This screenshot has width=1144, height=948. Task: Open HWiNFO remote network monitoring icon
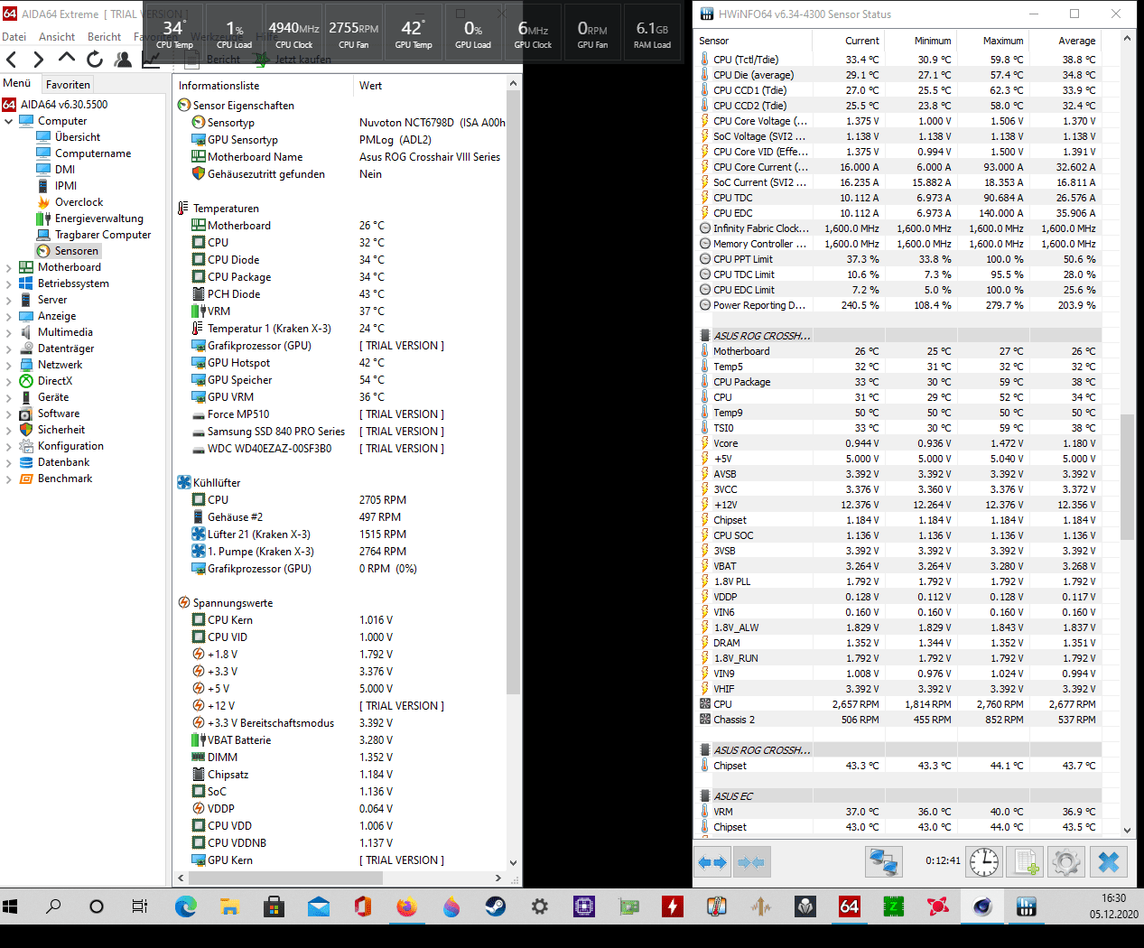click(x=884, y=862)
